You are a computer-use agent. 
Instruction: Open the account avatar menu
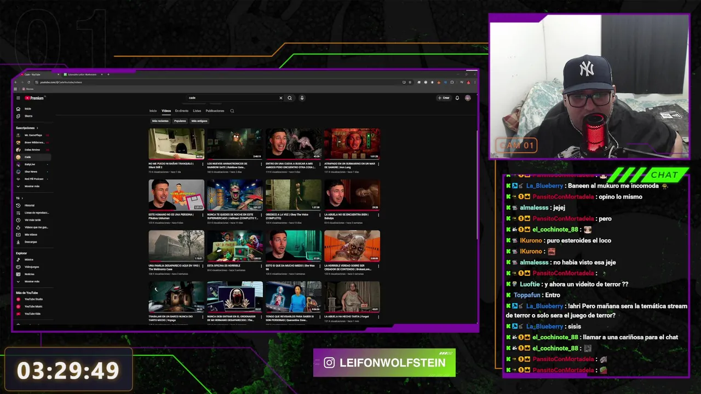click(468, 98)
